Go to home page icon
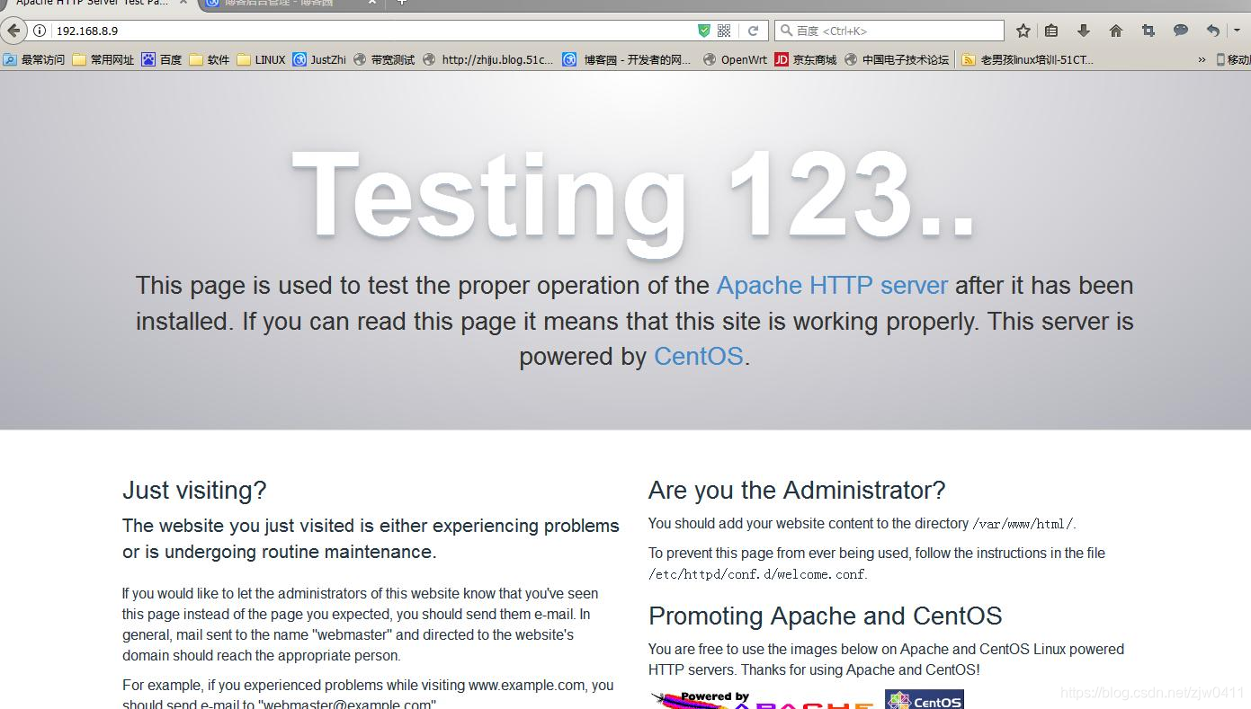1251x709 pixels. [1116, 31]
